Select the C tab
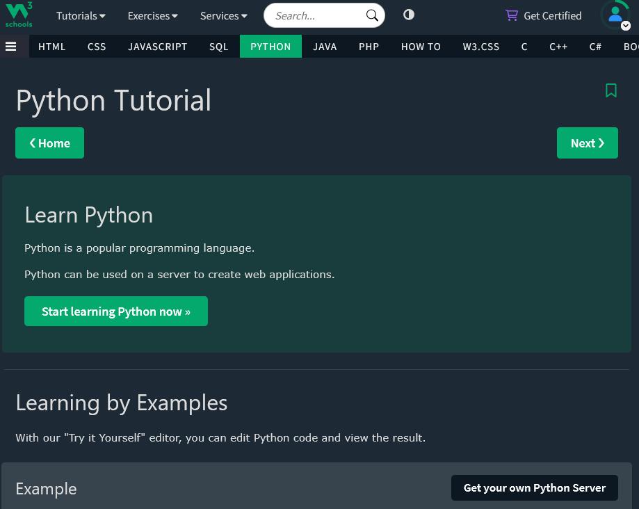 click(x=524, y=47)
